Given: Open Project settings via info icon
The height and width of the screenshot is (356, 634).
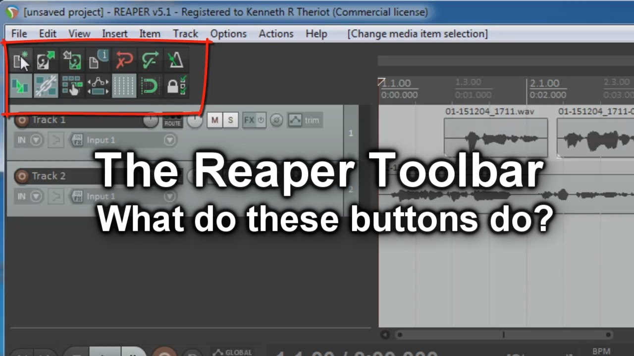Looking at the screenshot, I should (x=98, y=61).
